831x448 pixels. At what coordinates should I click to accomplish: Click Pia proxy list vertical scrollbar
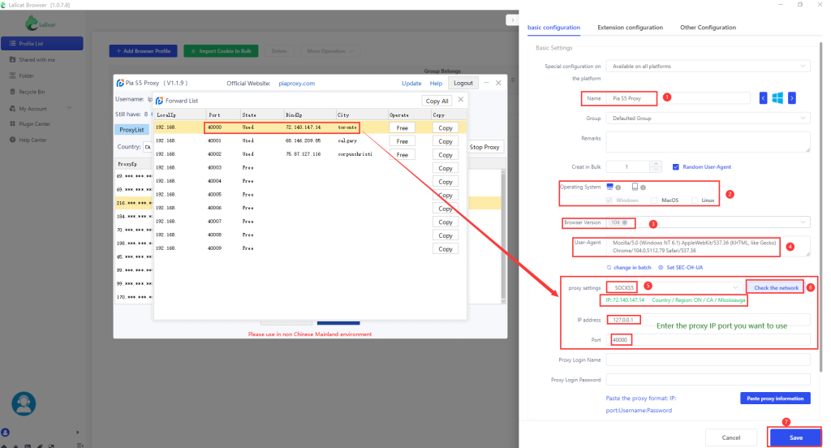(x=503, y=236)
